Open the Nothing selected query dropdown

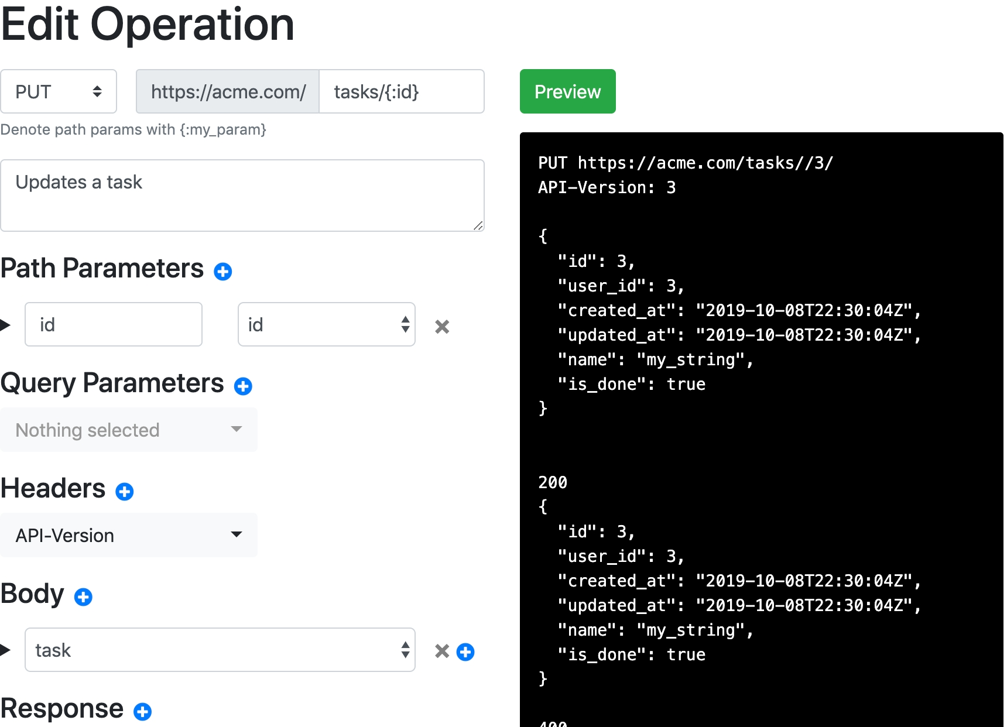tap(129, 430)
